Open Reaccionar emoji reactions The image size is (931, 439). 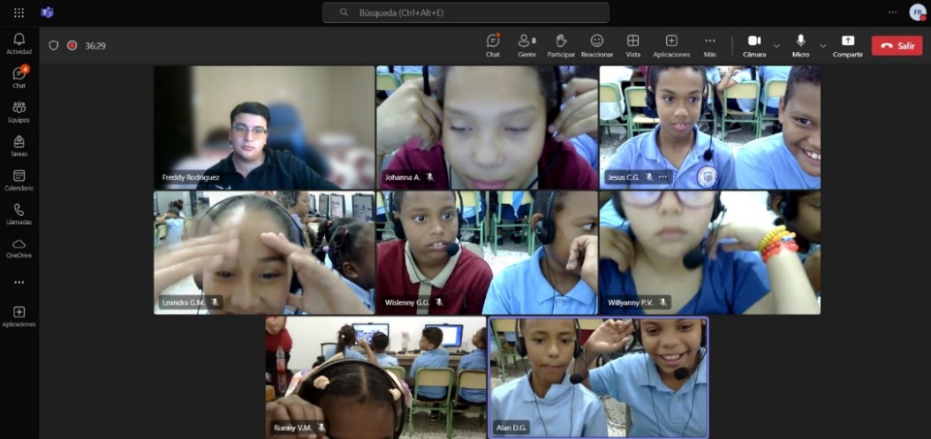(596, 45)
